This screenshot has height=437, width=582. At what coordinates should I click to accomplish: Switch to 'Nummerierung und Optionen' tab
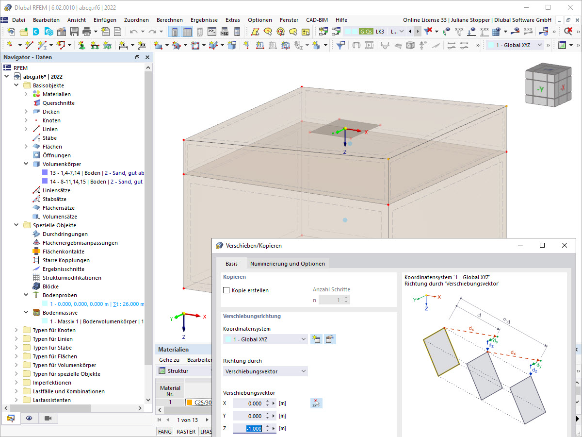click(x=287, y=264)
